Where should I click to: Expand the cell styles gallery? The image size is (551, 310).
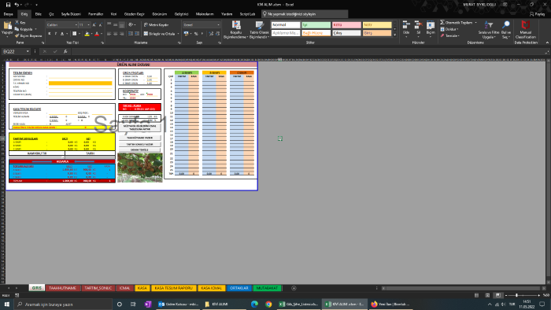click(395, 35)
